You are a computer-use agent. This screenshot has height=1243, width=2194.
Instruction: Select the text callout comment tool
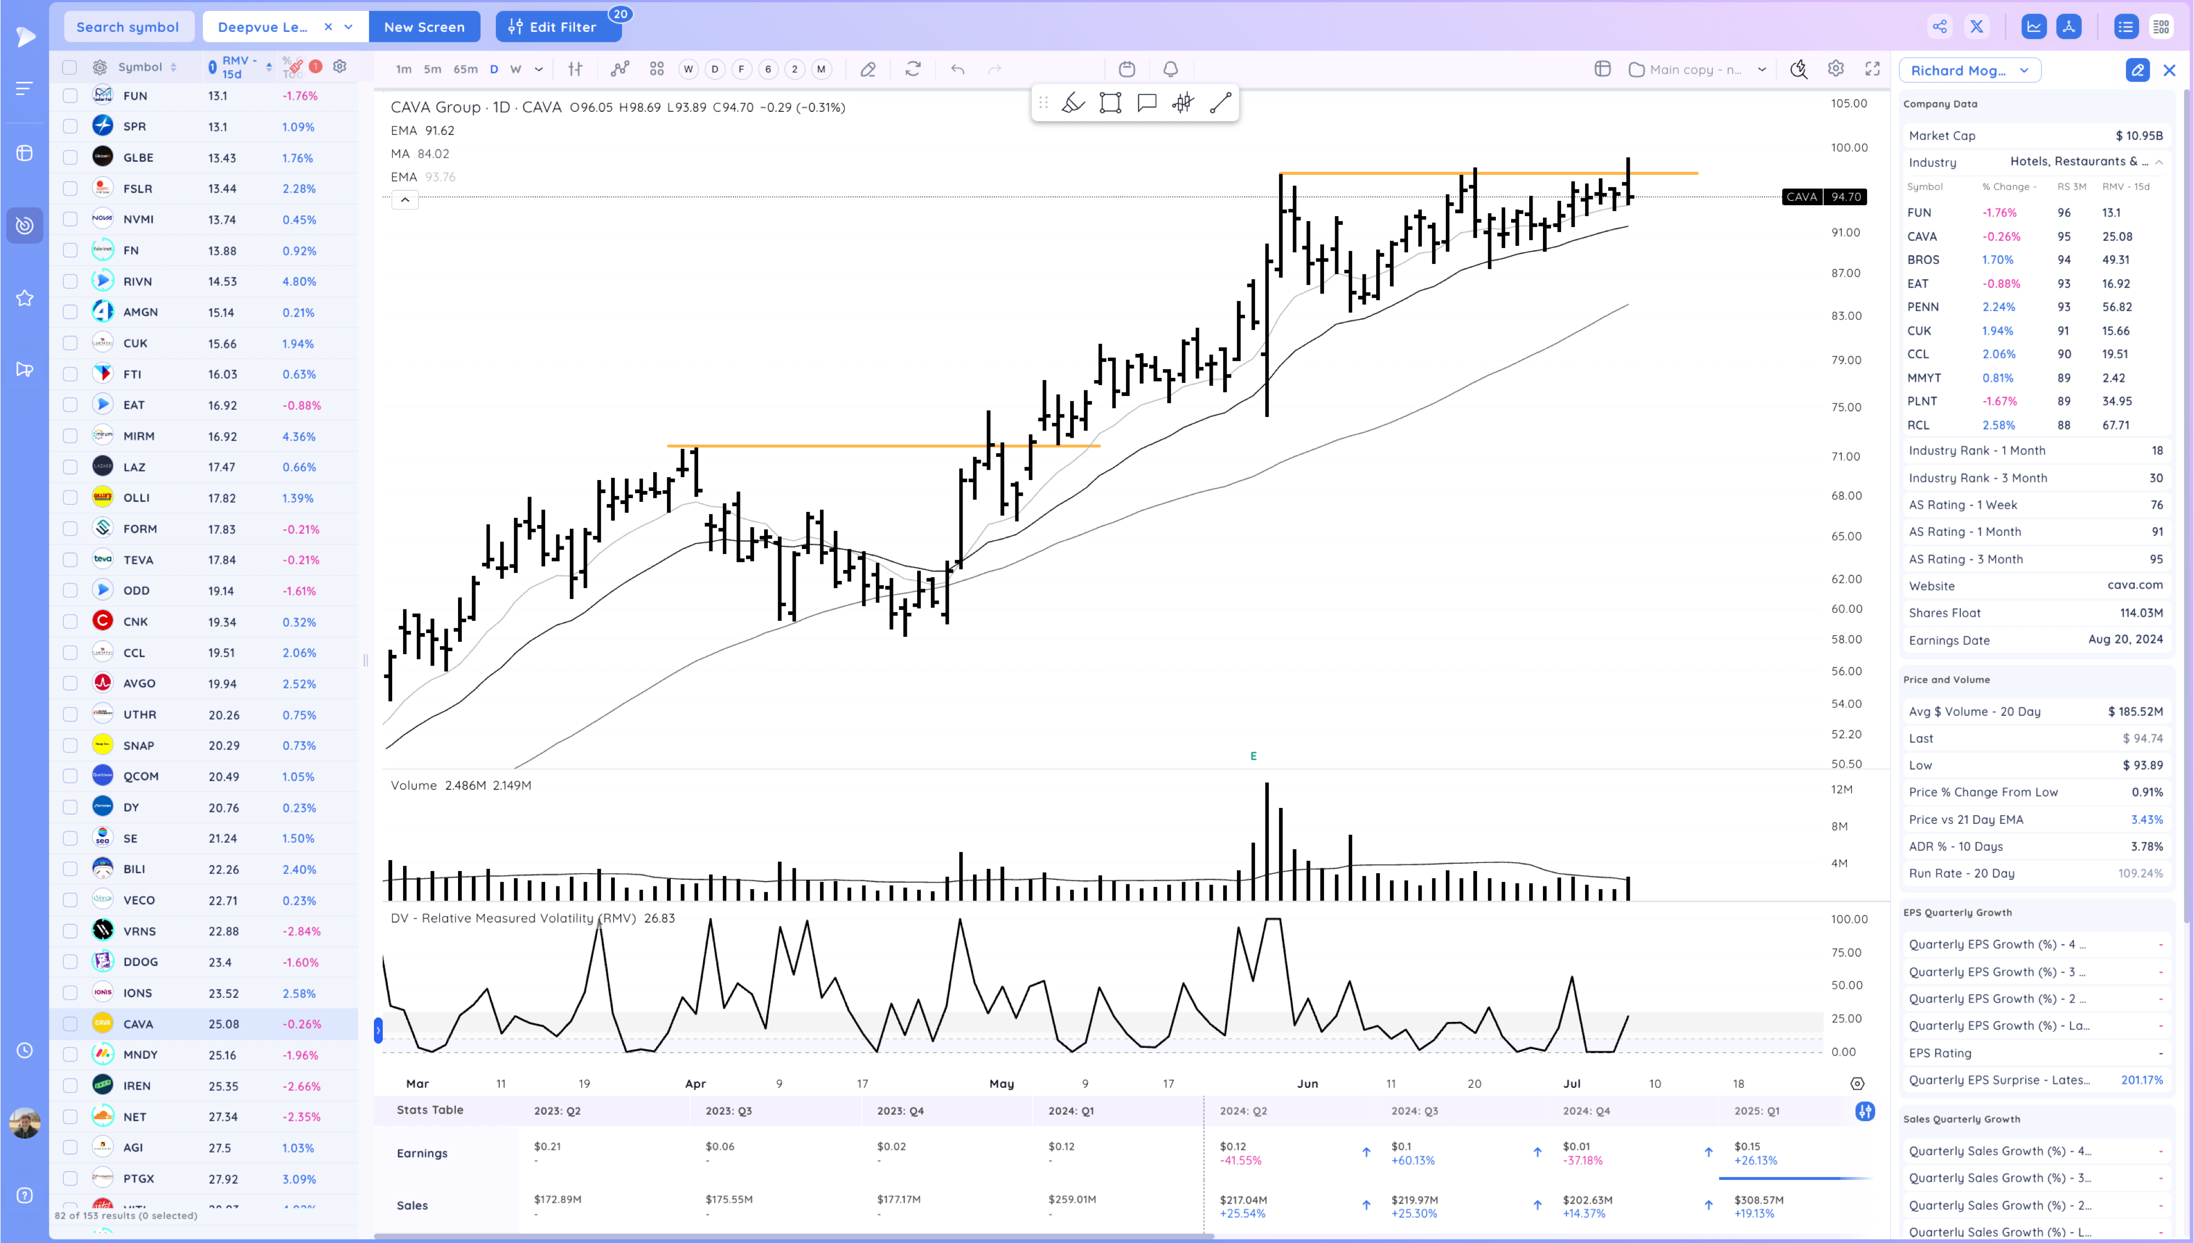[x=1147, y=103]
